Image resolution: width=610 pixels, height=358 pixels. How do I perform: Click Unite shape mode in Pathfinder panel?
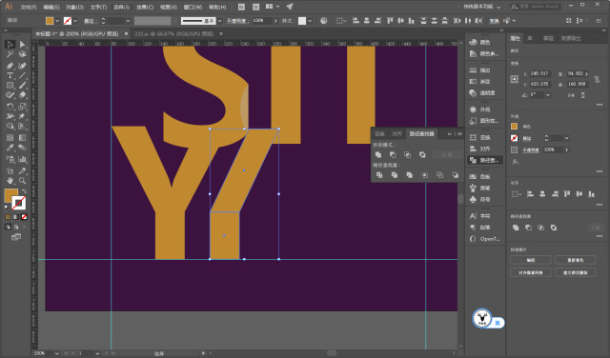coord(378,154)
